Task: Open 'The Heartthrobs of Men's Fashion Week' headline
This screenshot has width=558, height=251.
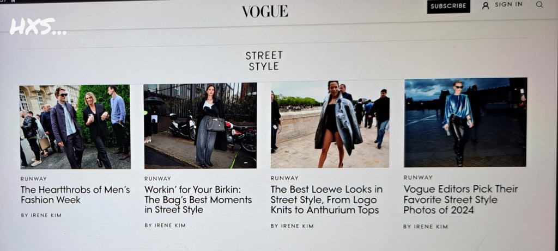Action: tap(75, 194)
